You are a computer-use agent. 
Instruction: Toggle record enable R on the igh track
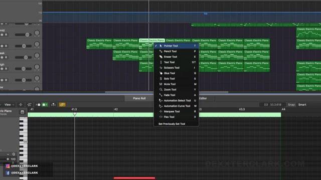tap(6, 69)
